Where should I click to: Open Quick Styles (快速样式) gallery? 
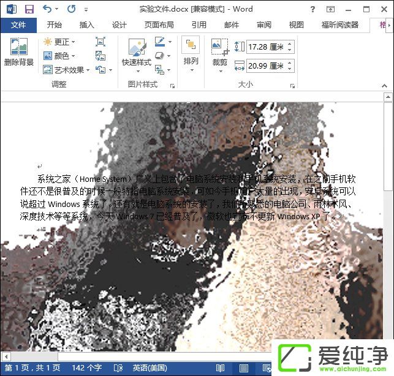tap(136, 51)
